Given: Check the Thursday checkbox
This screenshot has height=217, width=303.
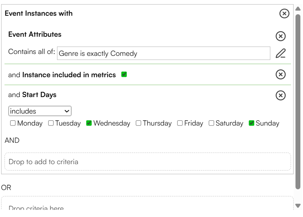Looking at the screenshot, I should tap(138, 123).
